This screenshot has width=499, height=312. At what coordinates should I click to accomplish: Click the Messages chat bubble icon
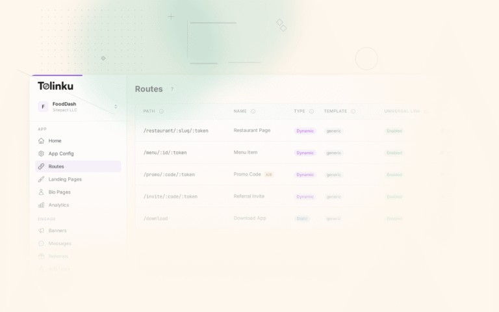pyautogui.click(x=41, y=244)
